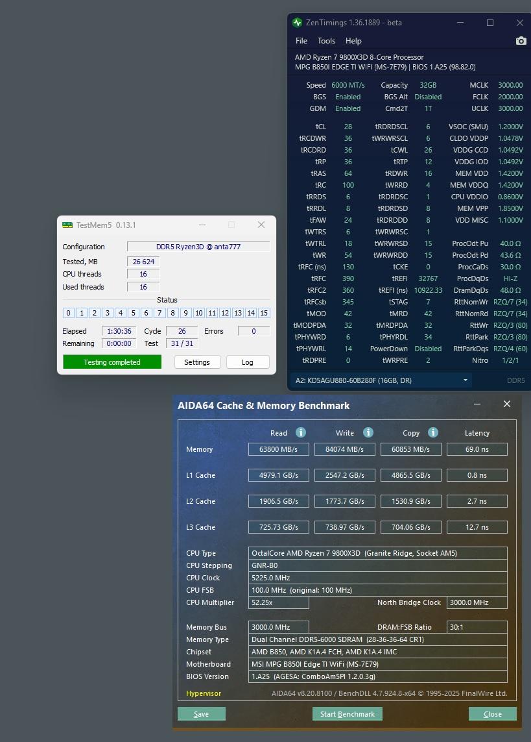This screenshot has width=531, height=742.
Task: Minimize the AIDA64 benchmark window
Action: tap(478, 404)
